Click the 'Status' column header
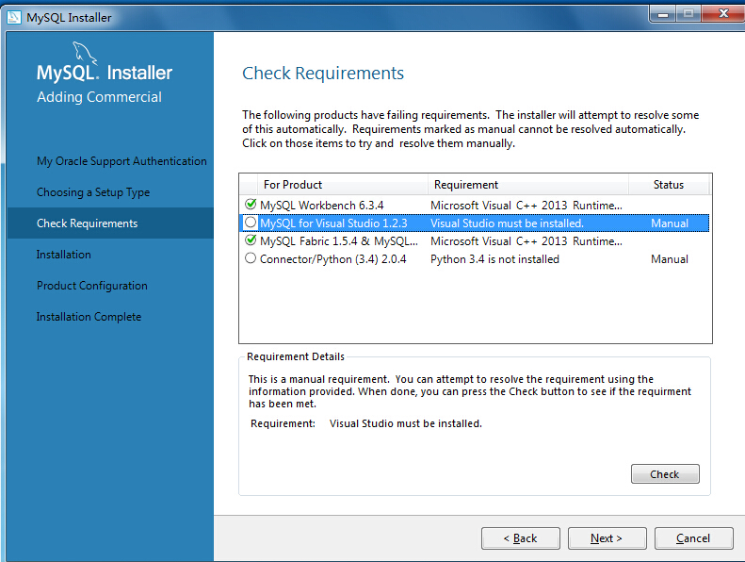Image resolution: width=745 pixels, height=562 pixels. coord(669,185)
